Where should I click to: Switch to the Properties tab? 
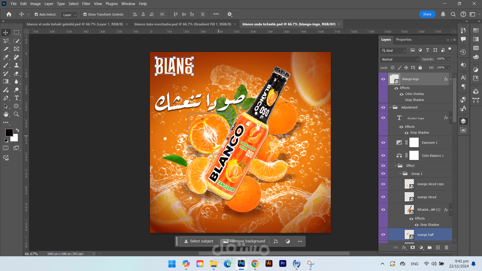(x=404, y=39)
